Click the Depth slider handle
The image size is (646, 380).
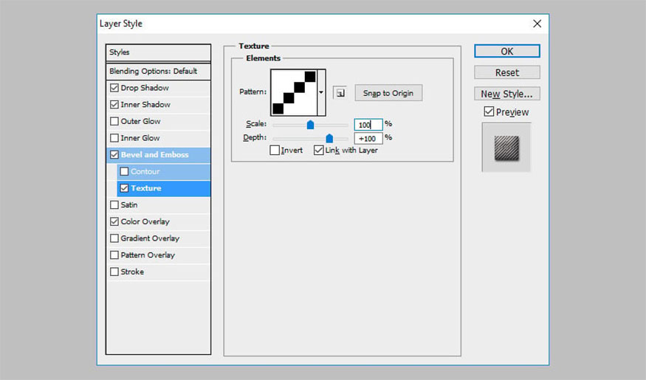pos(329,138)
